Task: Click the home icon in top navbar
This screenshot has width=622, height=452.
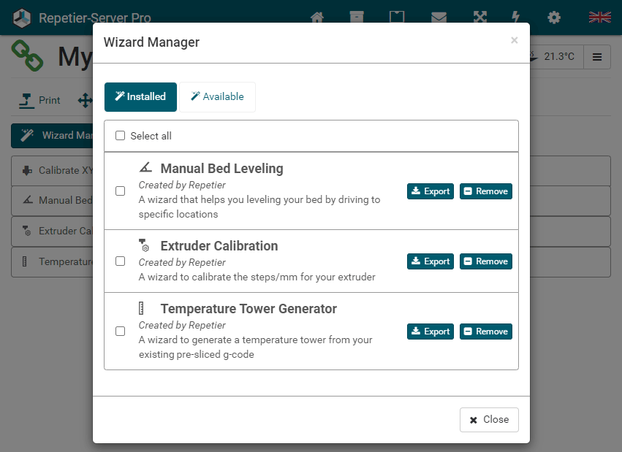Action: pyautogui.click(x=317, y=18)
